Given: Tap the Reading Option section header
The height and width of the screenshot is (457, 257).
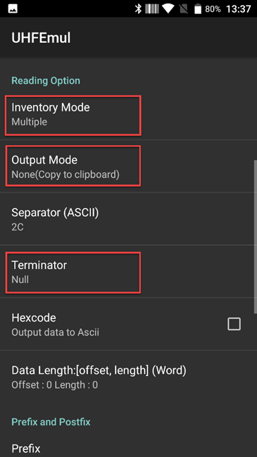Looking at the screenshot, I should tap(46, 80).
